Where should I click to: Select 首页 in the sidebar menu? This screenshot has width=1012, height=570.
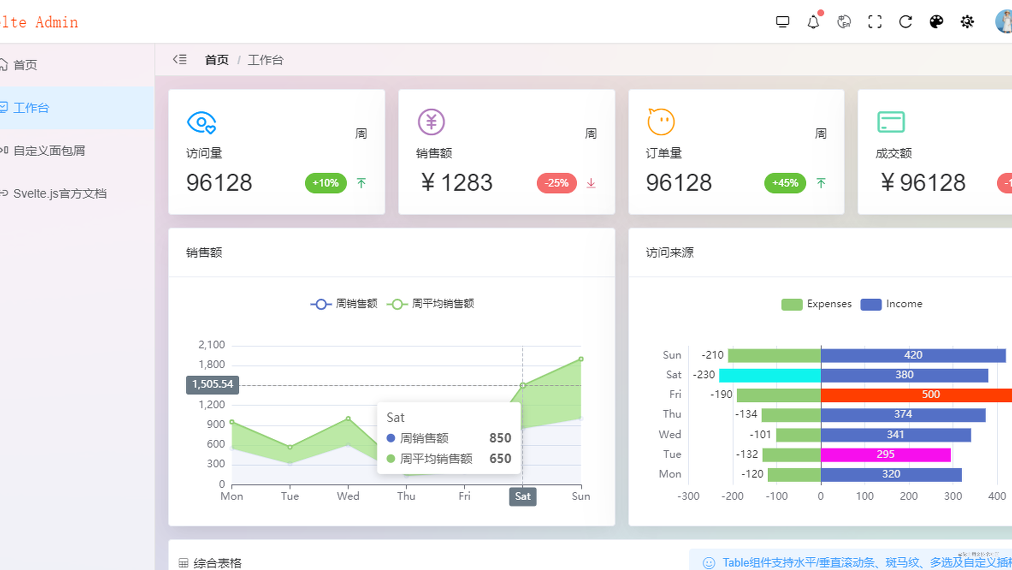25,65
